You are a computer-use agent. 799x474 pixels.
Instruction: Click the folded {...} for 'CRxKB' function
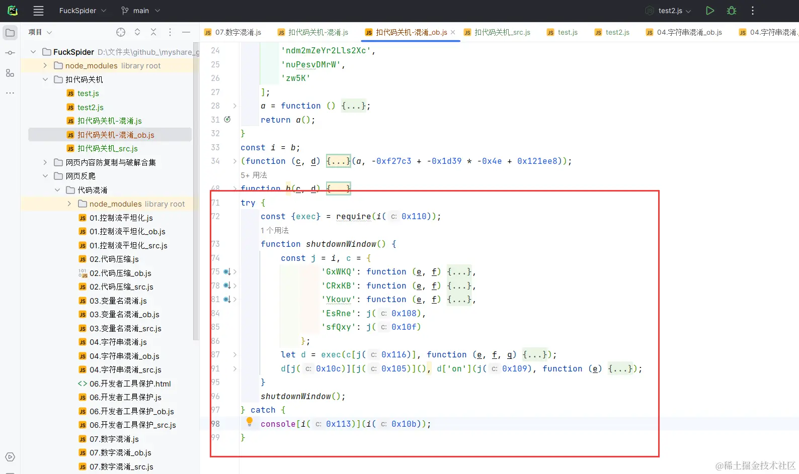pos(459,286)
